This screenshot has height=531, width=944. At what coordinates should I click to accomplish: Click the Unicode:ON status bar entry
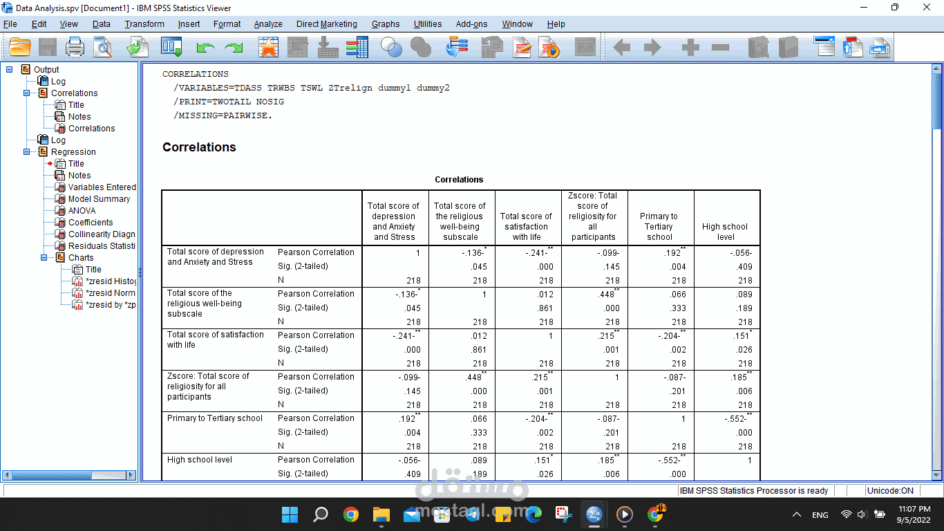click(x=891, y=490)
